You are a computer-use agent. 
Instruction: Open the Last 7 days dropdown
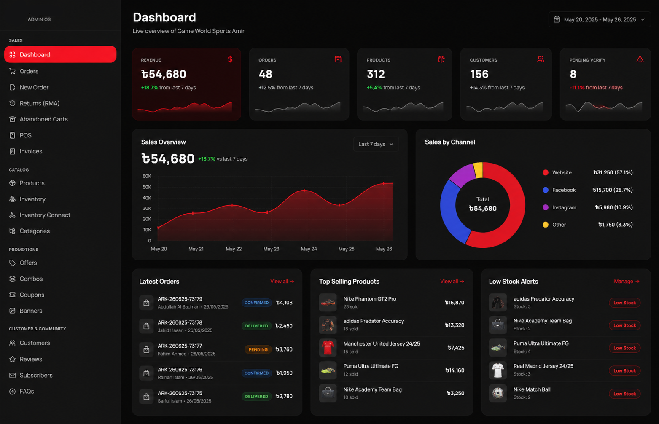[x=376, y=144]
